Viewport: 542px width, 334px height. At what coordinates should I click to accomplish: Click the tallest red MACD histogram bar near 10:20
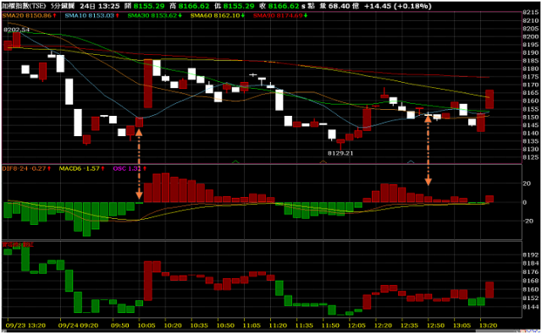click(x=165, y=188)
